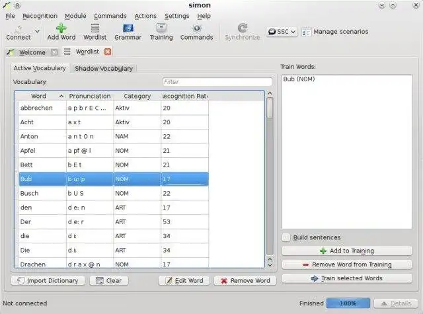Click pronunciation 'b U S' cell
The image size is (423, 314).
(x=90, y=194)
